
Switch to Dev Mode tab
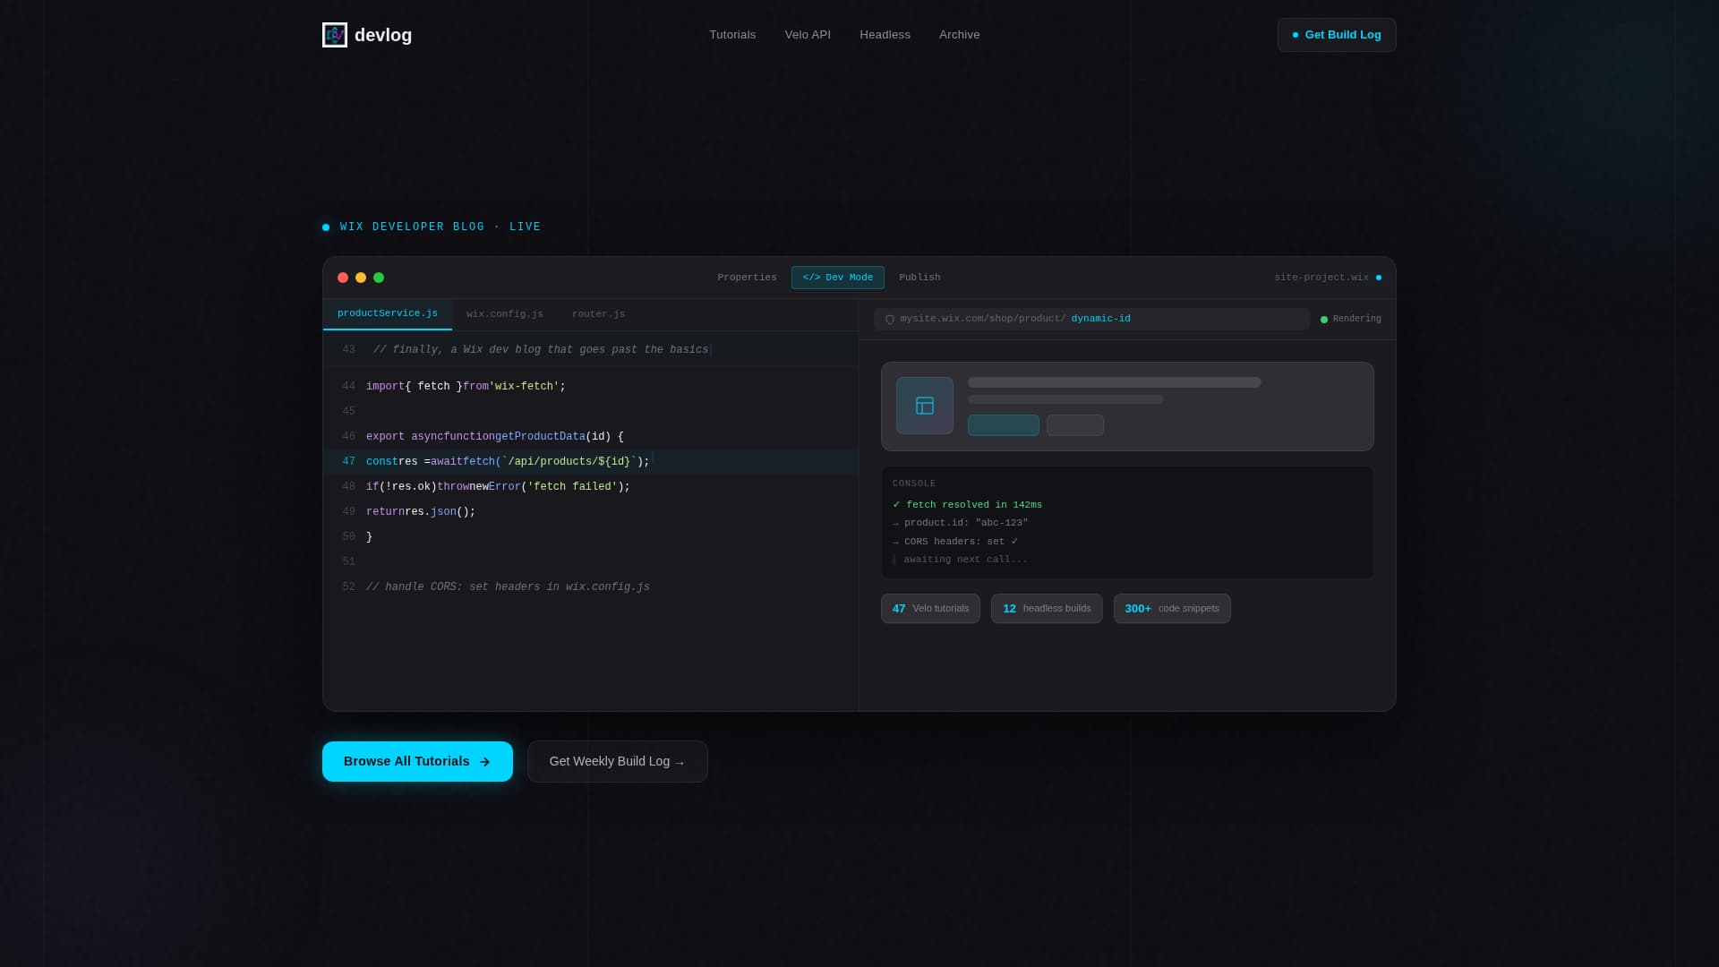pyautogui.click(x=838, y=278)
